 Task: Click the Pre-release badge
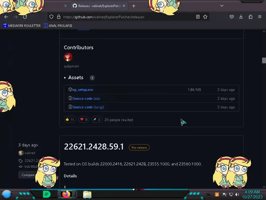pyautogui.click(x=139, y=147)
